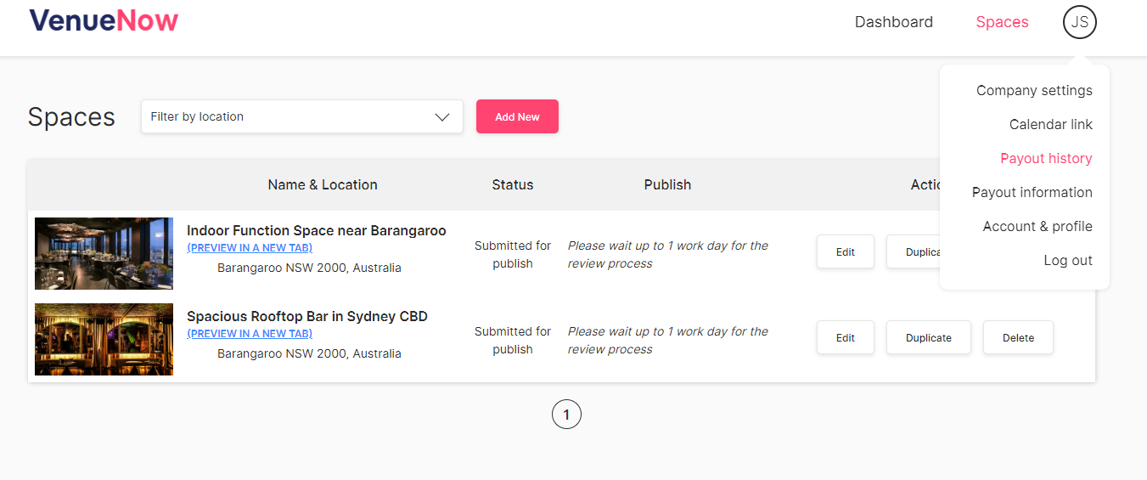
Task: Open Calendar link menu entry
Action: click(x=1050, y=124)
